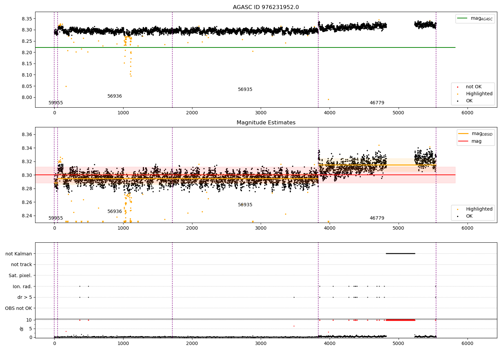
Task: Click the 'OBS not OK' axis label
Action: [x=18, y=308]
